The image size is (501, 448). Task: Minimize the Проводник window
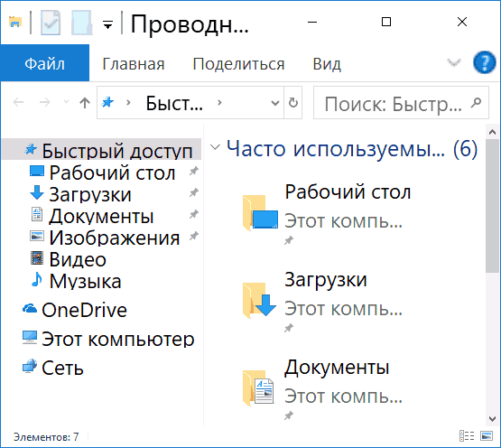[x=312, y=22]
